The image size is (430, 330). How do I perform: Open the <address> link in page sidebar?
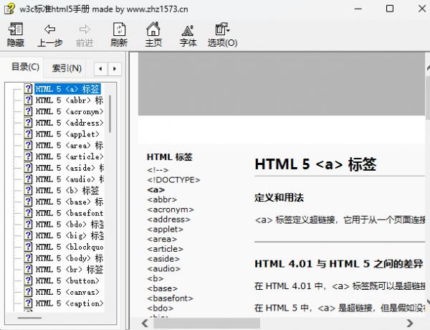(168, 220)
